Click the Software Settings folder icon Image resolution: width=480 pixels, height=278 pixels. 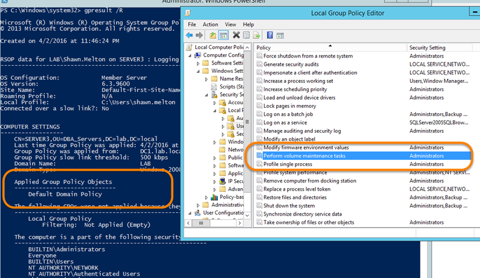[x=206, y=63]
